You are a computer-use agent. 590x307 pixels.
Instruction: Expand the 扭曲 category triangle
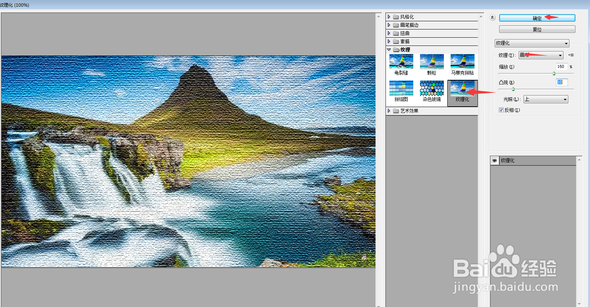(x=389, y=33)
